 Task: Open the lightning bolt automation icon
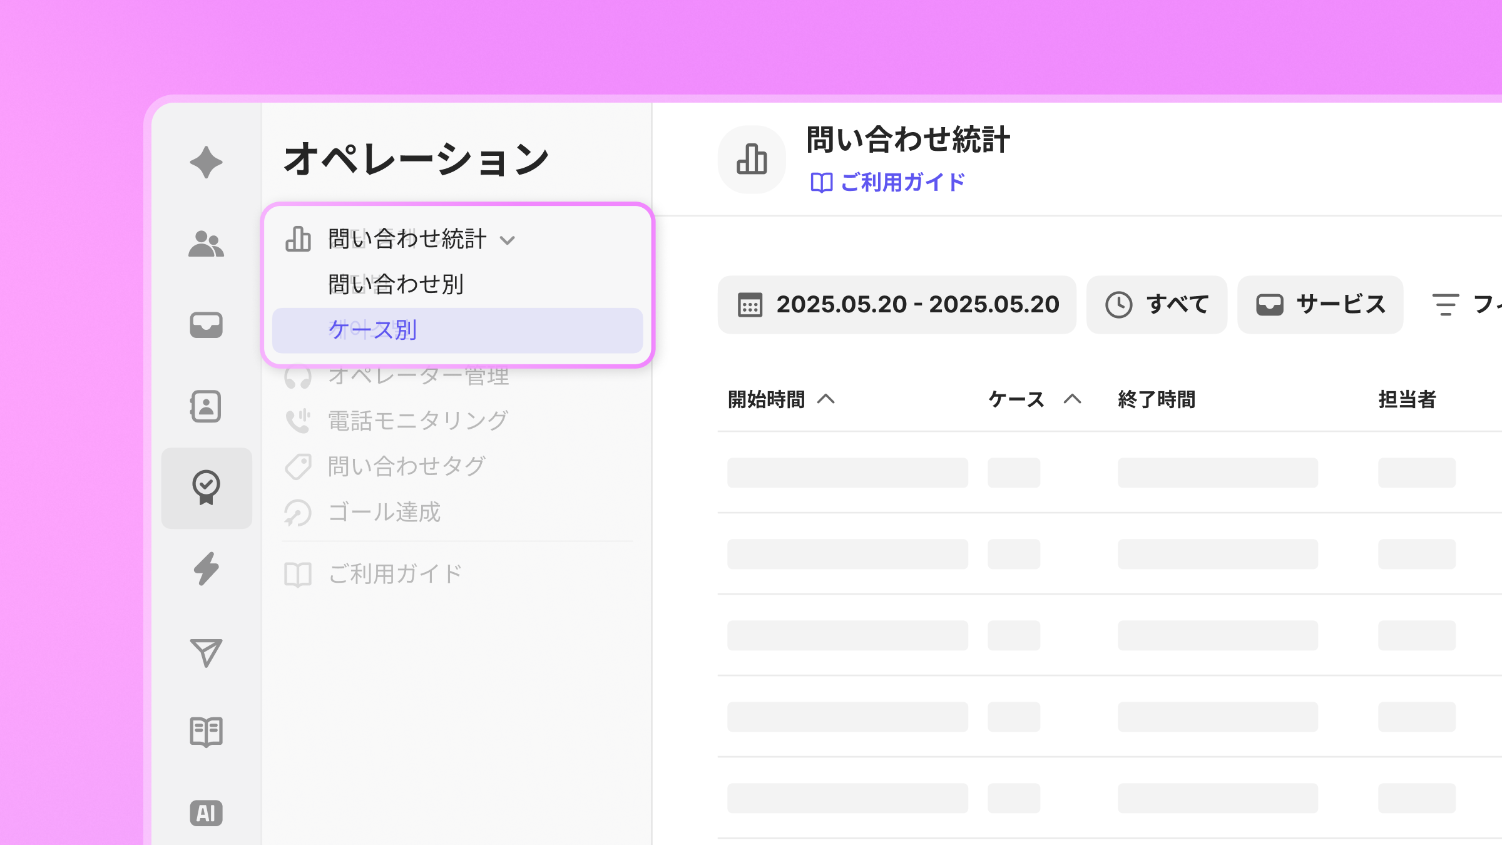point(206,569)
